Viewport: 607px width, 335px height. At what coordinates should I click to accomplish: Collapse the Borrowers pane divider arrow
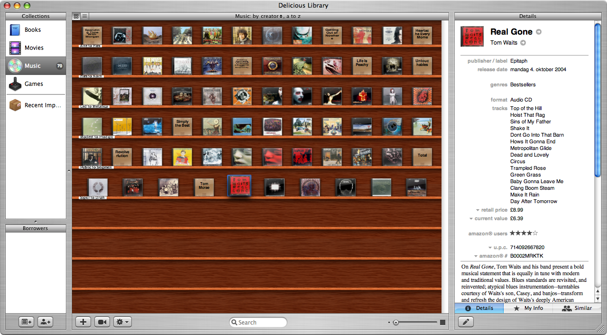pyautogui.click(x=36, y=222)
